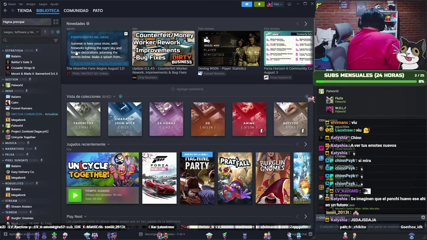This screenshot has height=240, width=427.
Task: Click the sort-order up arrow in the library sidebar
Action: [x=45, y=32]
